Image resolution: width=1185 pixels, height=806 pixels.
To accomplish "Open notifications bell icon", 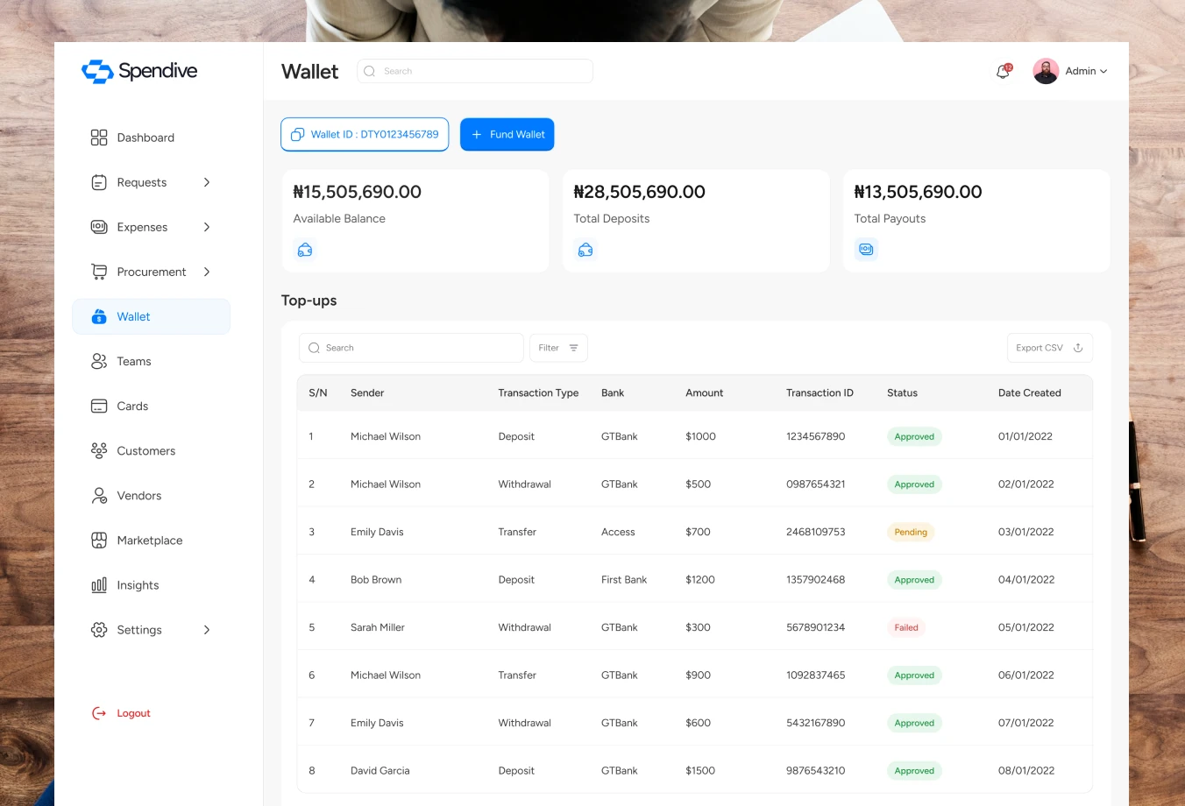I will (x=1004, y=71).
